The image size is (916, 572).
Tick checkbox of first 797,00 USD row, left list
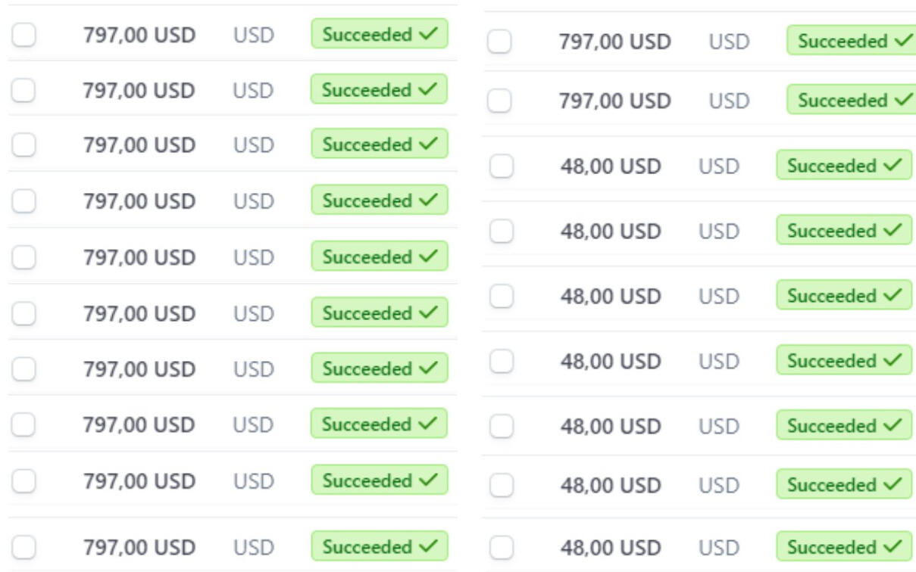point(24,35)
